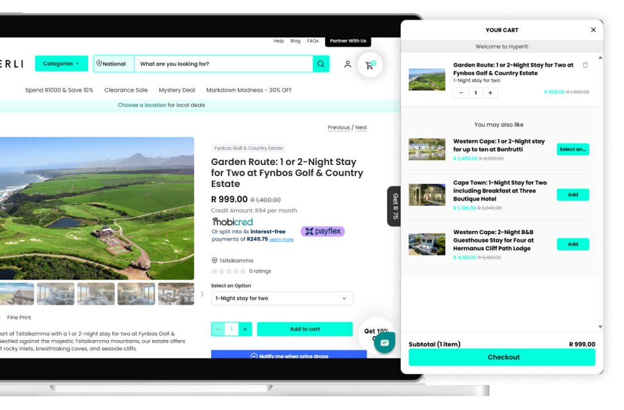624x410 pixels.
Task: Click the Add to cart button
Action: click(x=305, y=329)
